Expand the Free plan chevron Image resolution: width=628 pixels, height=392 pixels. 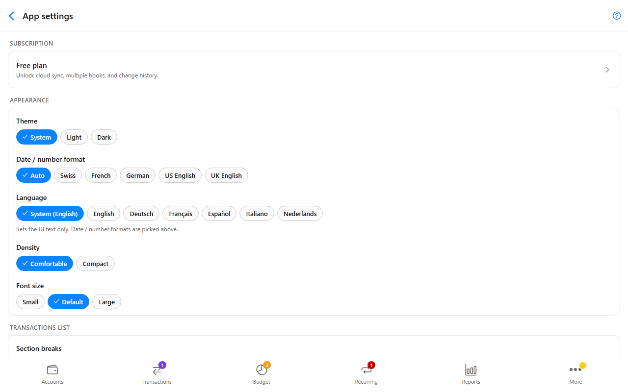click(x=607, y=70)
